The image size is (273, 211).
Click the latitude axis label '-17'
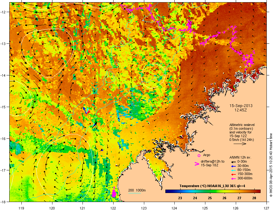(3, 170)
